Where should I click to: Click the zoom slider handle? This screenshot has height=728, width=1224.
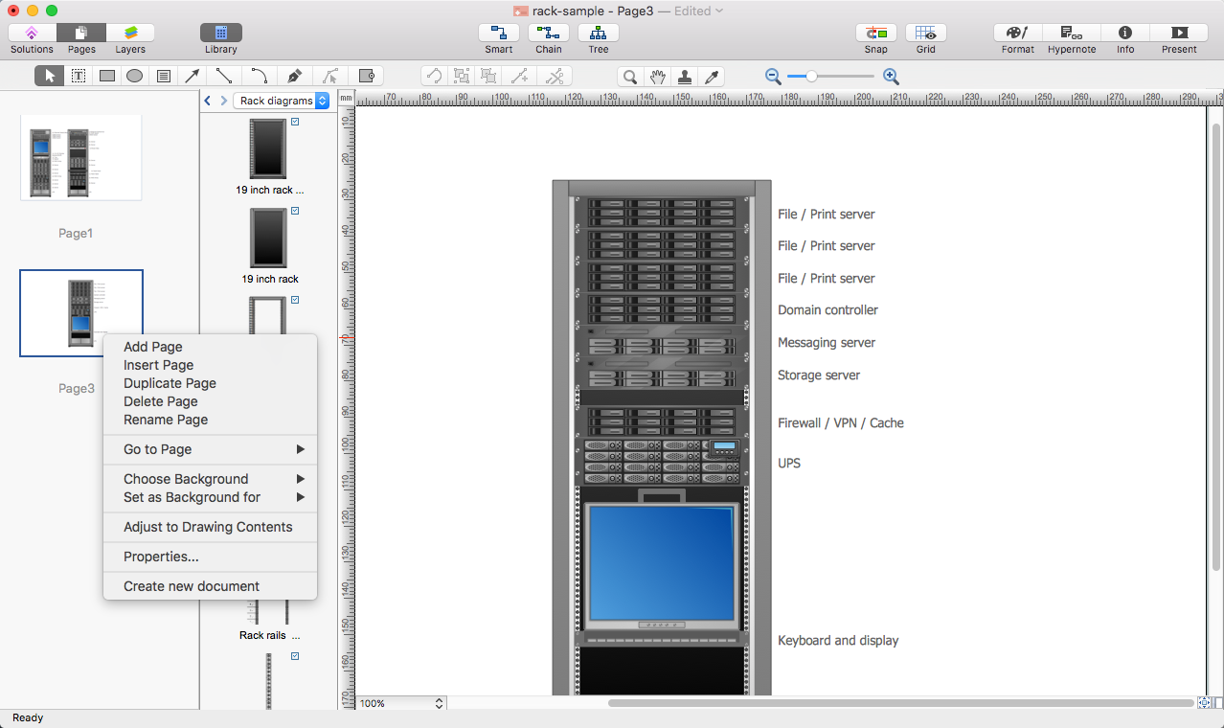click(x=811, y=77)
